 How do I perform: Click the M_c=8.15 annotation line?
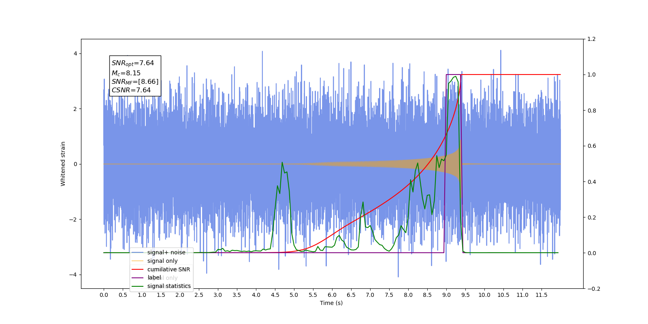click(126, 73)
